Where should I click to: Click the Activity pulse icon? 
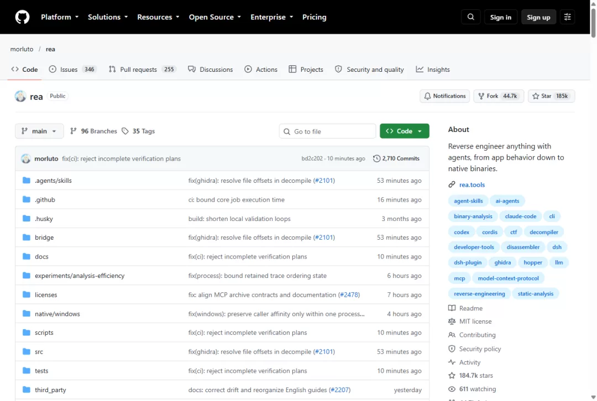[452, 362]
